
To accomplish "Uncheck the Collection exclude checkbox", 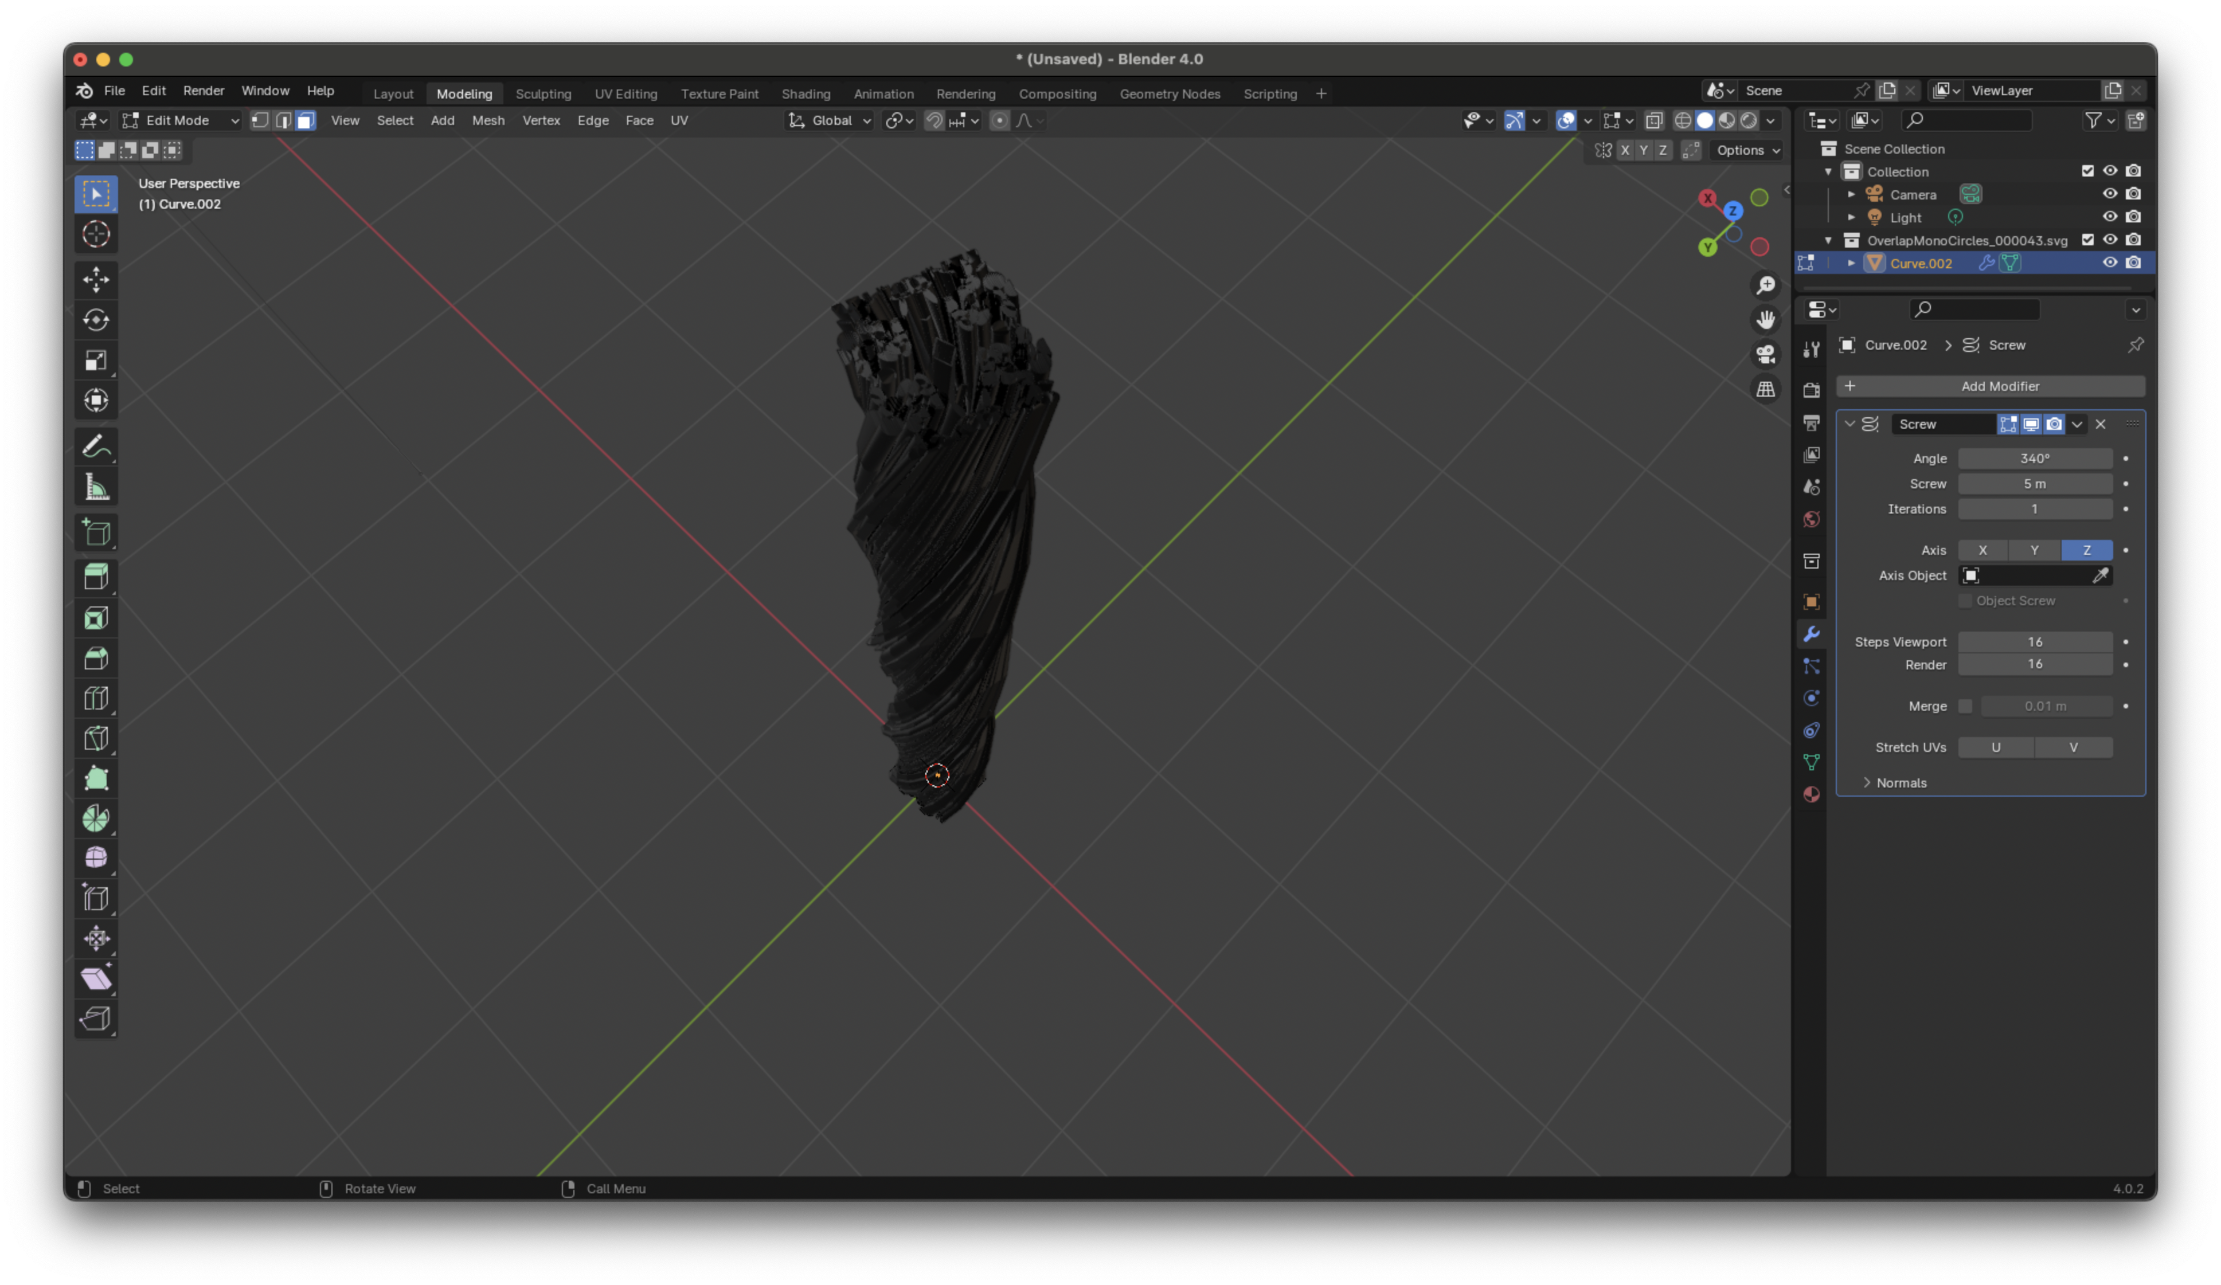I will (2087, 171).
